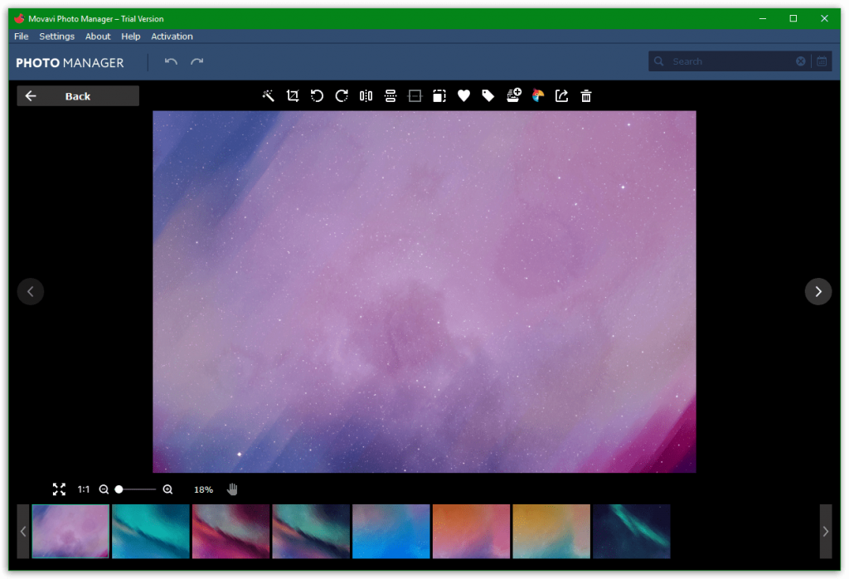Open the Settings menu
849x579 pixels.
tap(57, 36)
